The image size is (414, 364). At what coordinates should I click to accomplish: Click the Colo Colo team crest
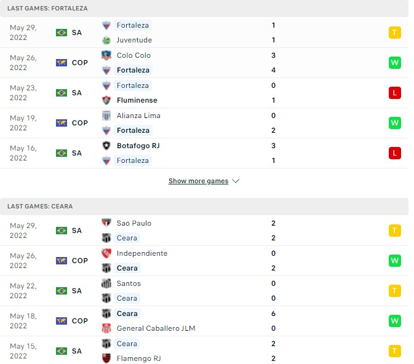(106, 55)
